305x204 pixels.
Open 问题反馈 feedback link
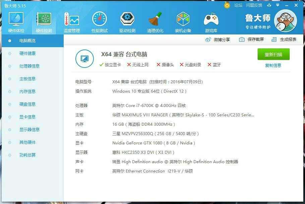[254, 5]
